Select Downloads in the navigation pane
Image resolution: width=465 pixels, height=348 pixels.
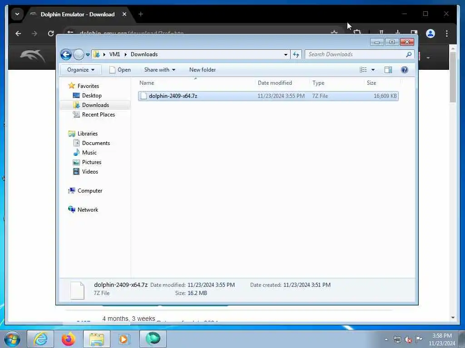pyautogui.click(x=95, y=105)
